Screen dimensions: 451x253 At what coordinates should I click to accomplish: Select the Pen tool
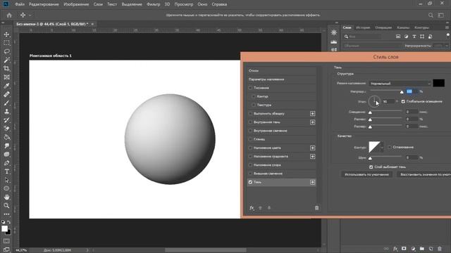(6, 163)
